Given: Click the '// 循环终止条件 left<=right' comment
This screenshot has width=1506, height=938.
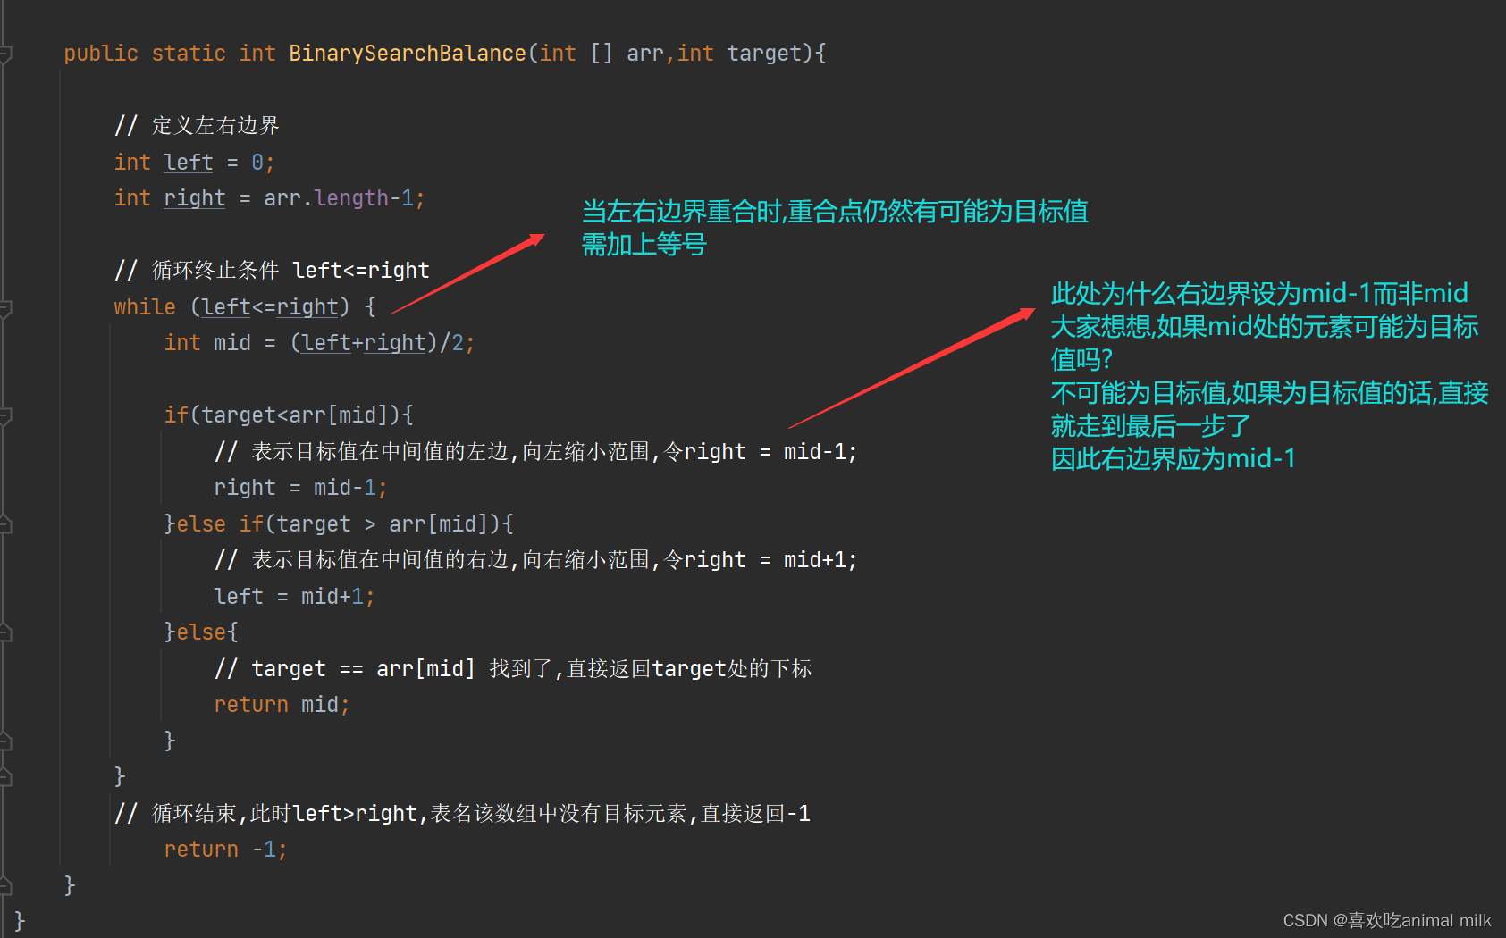Looking at the screenshot, I should [272, 271].
